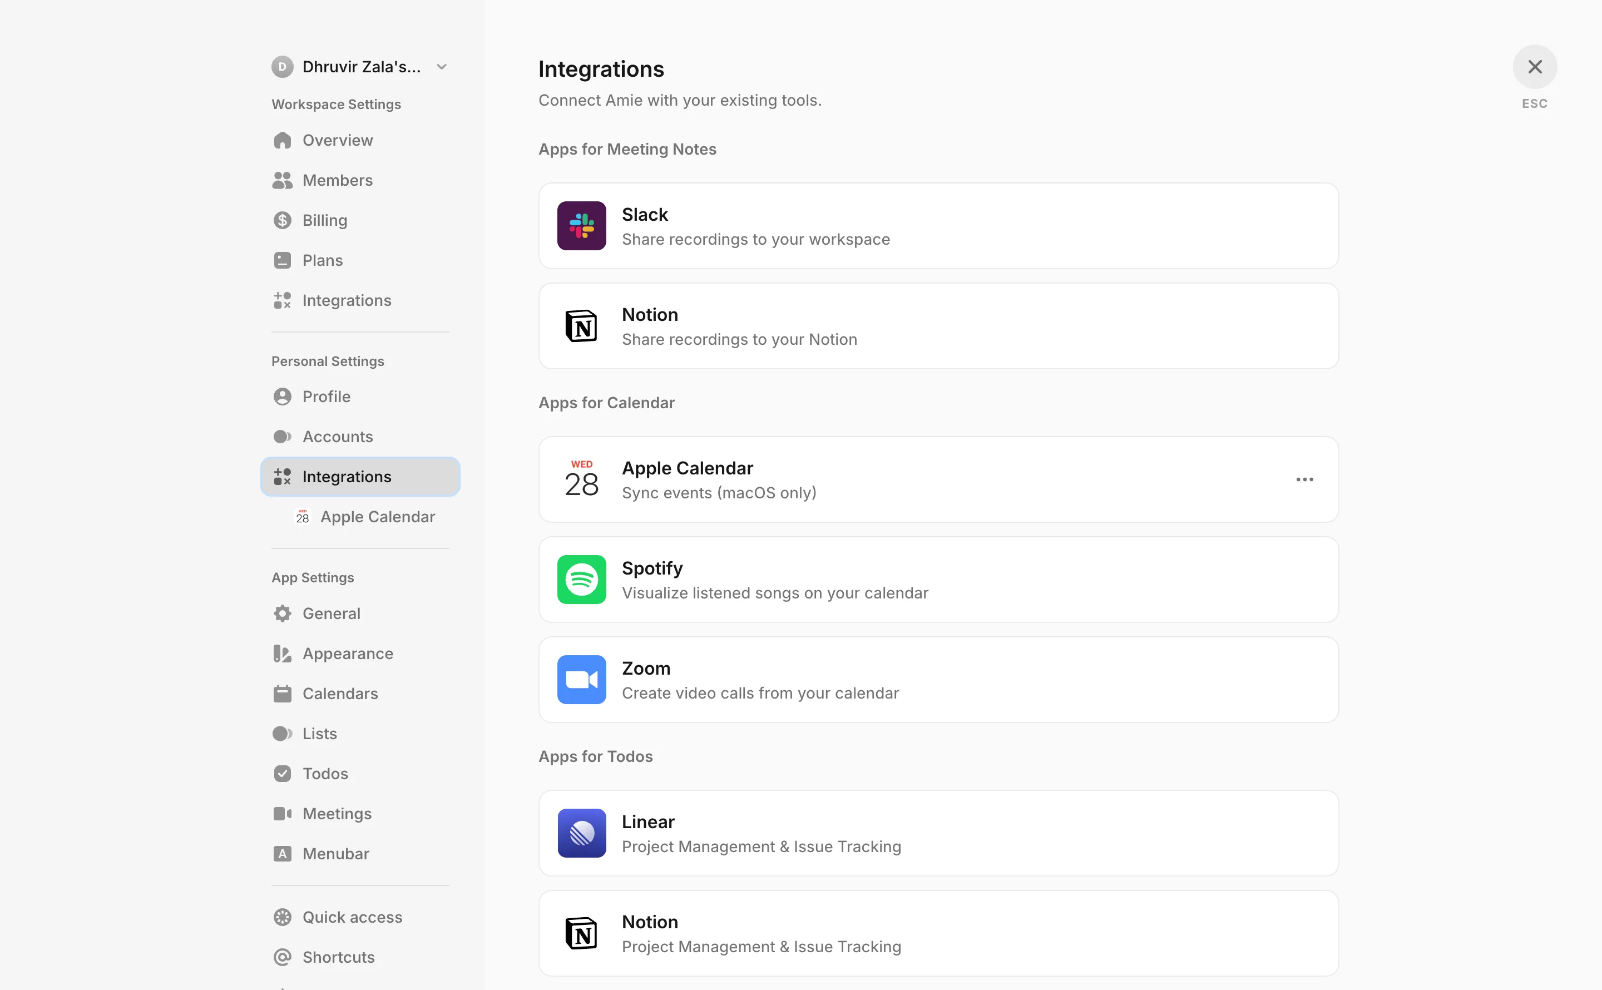Open Calendars settings

pos(360,694)
